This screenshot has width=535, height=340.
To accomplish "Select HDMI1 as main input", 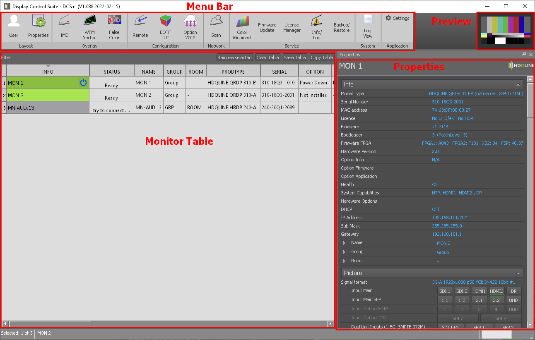I will click(x=479, y=291).
